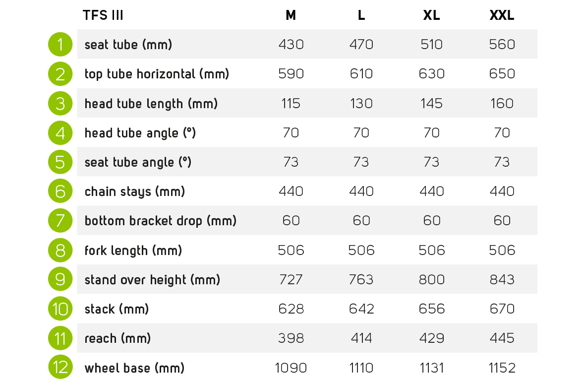The width and height of the screenshot is (586, 382).
Task: Select the green number 12 badge
Action: pos(60,368)
